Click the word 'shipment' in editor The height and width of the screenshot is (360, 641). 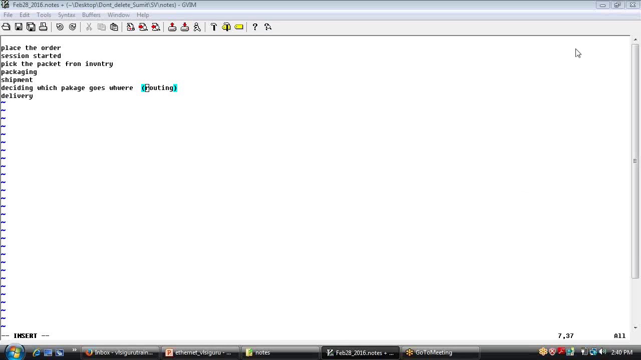(17, 80)
